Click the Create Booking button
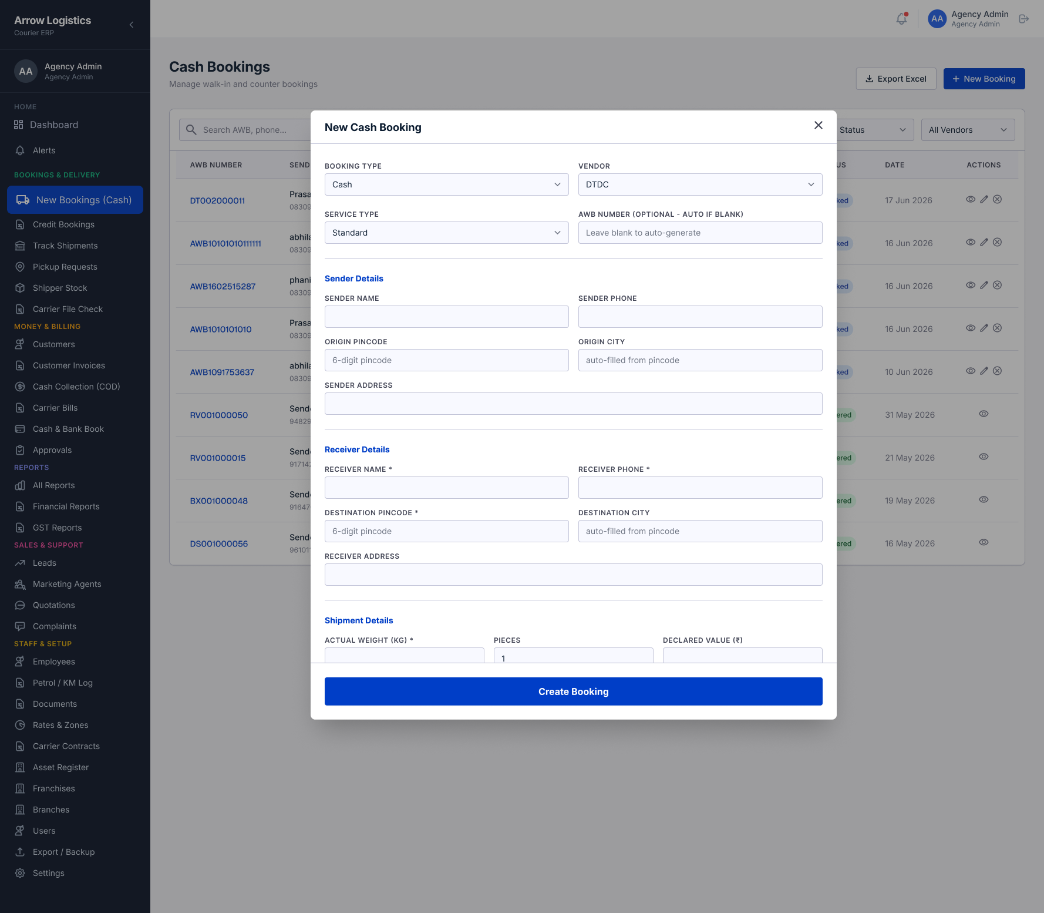 click(x=574, y=692)
